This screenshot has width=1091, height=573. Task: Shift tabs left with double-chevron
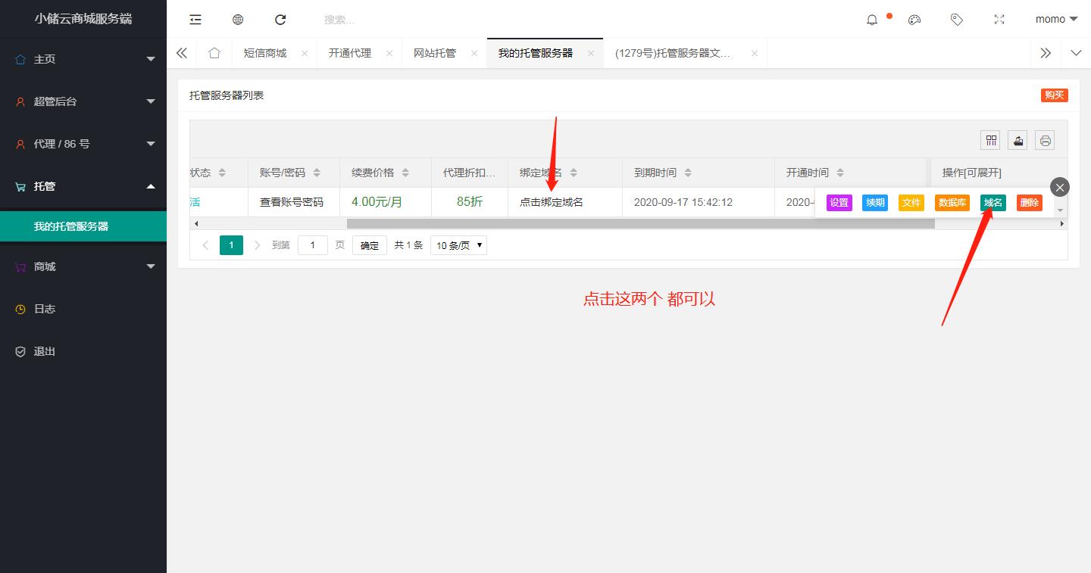click(182, 53)
